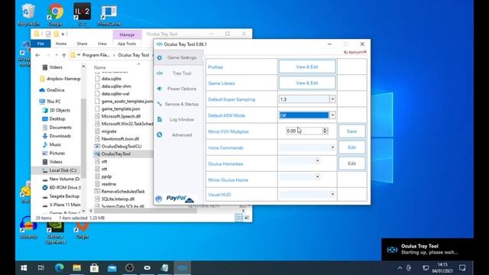The width and height of the screenshot is (489, 275).
Task: Click Program File... in the address bar
Action: pyautogui.click(x=96, y=55)
